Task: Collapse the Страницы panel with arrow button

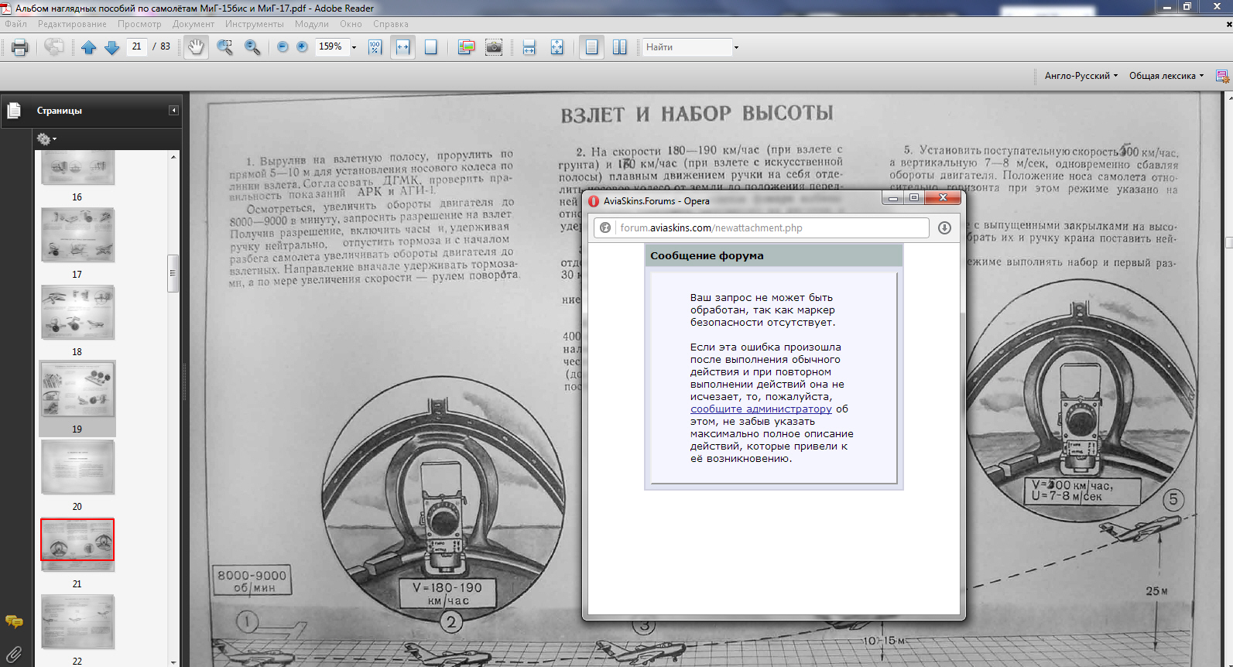Action: (x=173, y=111)
